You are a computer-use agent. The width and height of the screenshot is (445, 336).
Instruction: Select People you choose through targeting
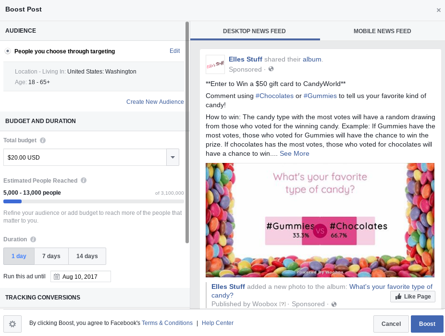point(8,51)
